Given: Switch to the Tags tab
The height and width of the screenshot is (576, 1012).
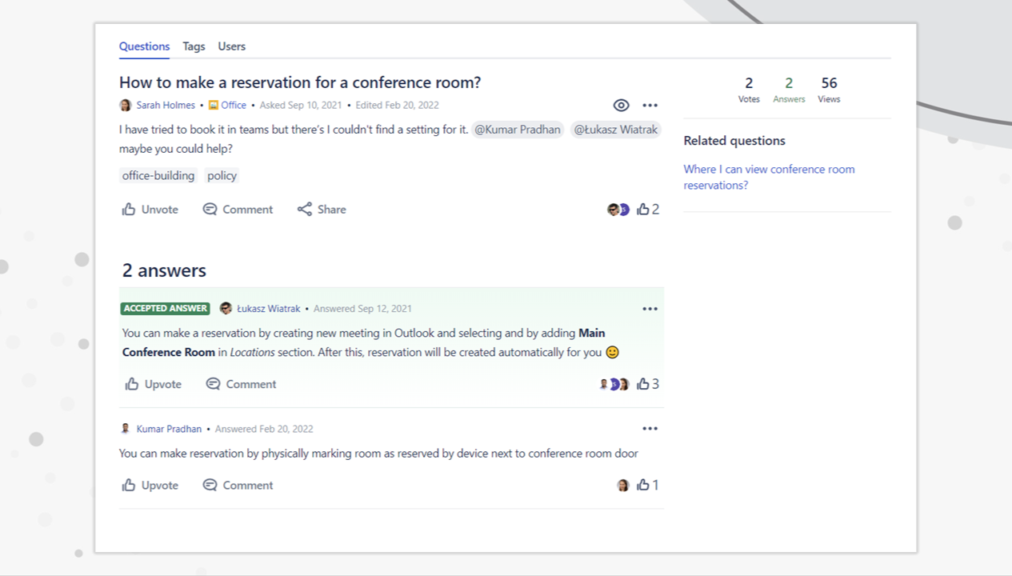Looking at the screenshot, I should click(x=194, y=46).
